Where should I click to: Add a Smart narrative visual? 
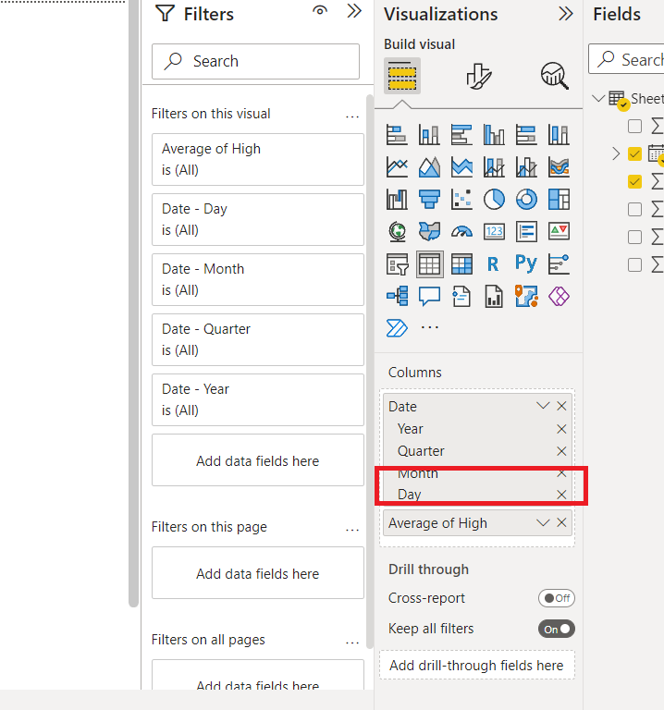[x=461, y=297]
